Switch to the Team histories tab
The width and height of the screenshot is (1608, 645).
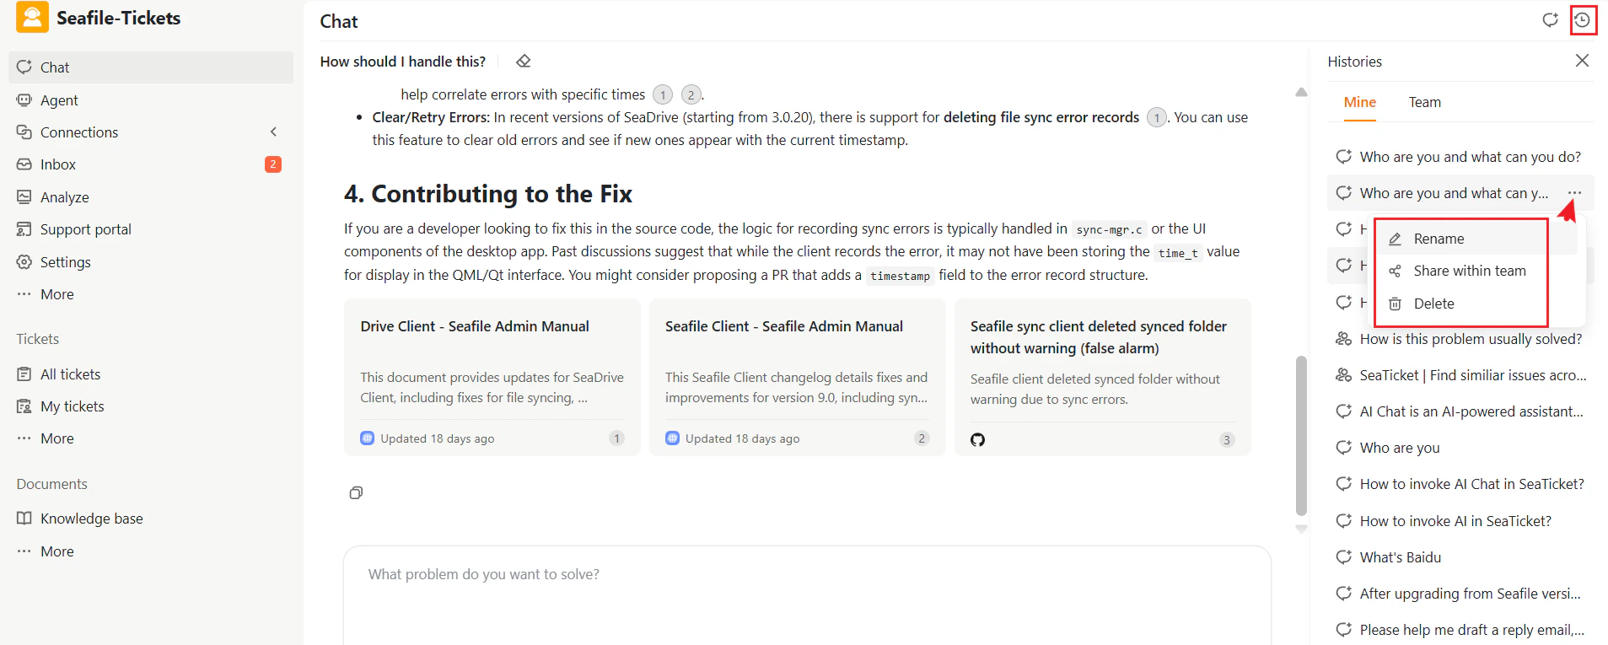tap(1424, 102)
